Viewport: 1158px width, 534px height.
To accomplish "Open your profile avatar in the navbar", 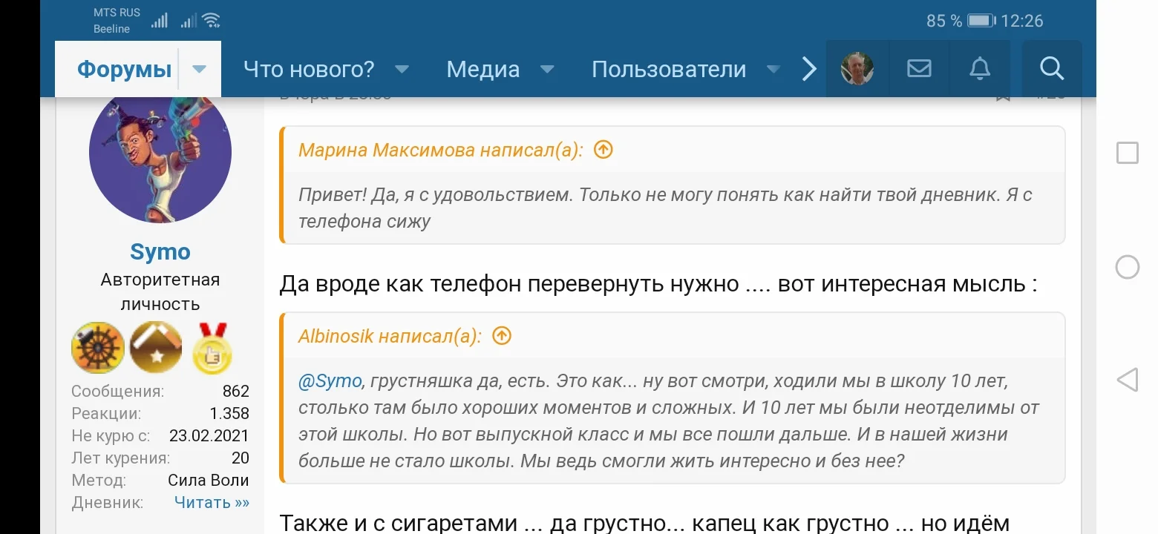I will [x=857, y=68].
